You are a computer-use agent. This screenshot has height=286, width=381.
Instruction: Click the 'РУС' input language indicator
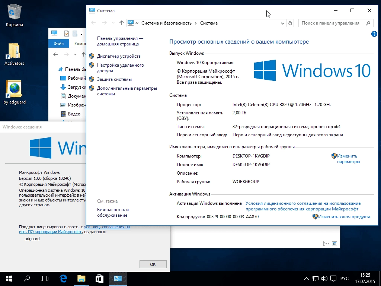click(344, 279)
